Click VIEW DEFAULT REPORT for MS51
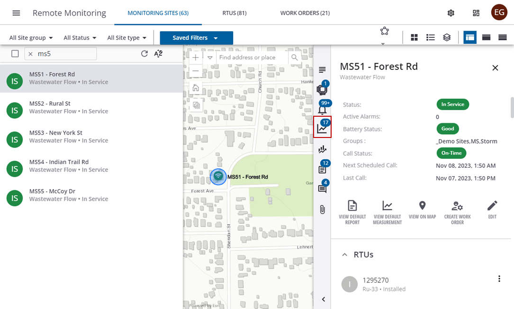Image resolution: width=514 pixels, height=309 pixels. pyautogui.click(x=352, y=212)
